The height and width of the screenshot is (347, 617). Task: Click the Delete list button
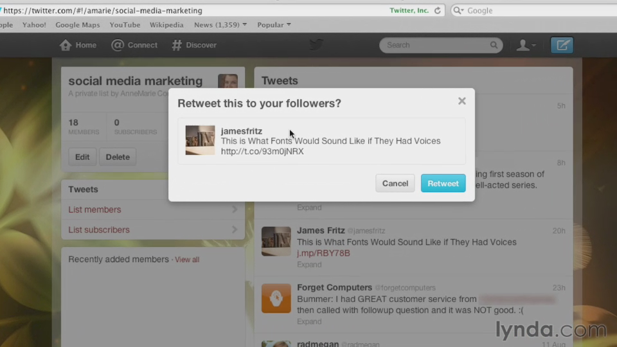click(x=118, y=157)
